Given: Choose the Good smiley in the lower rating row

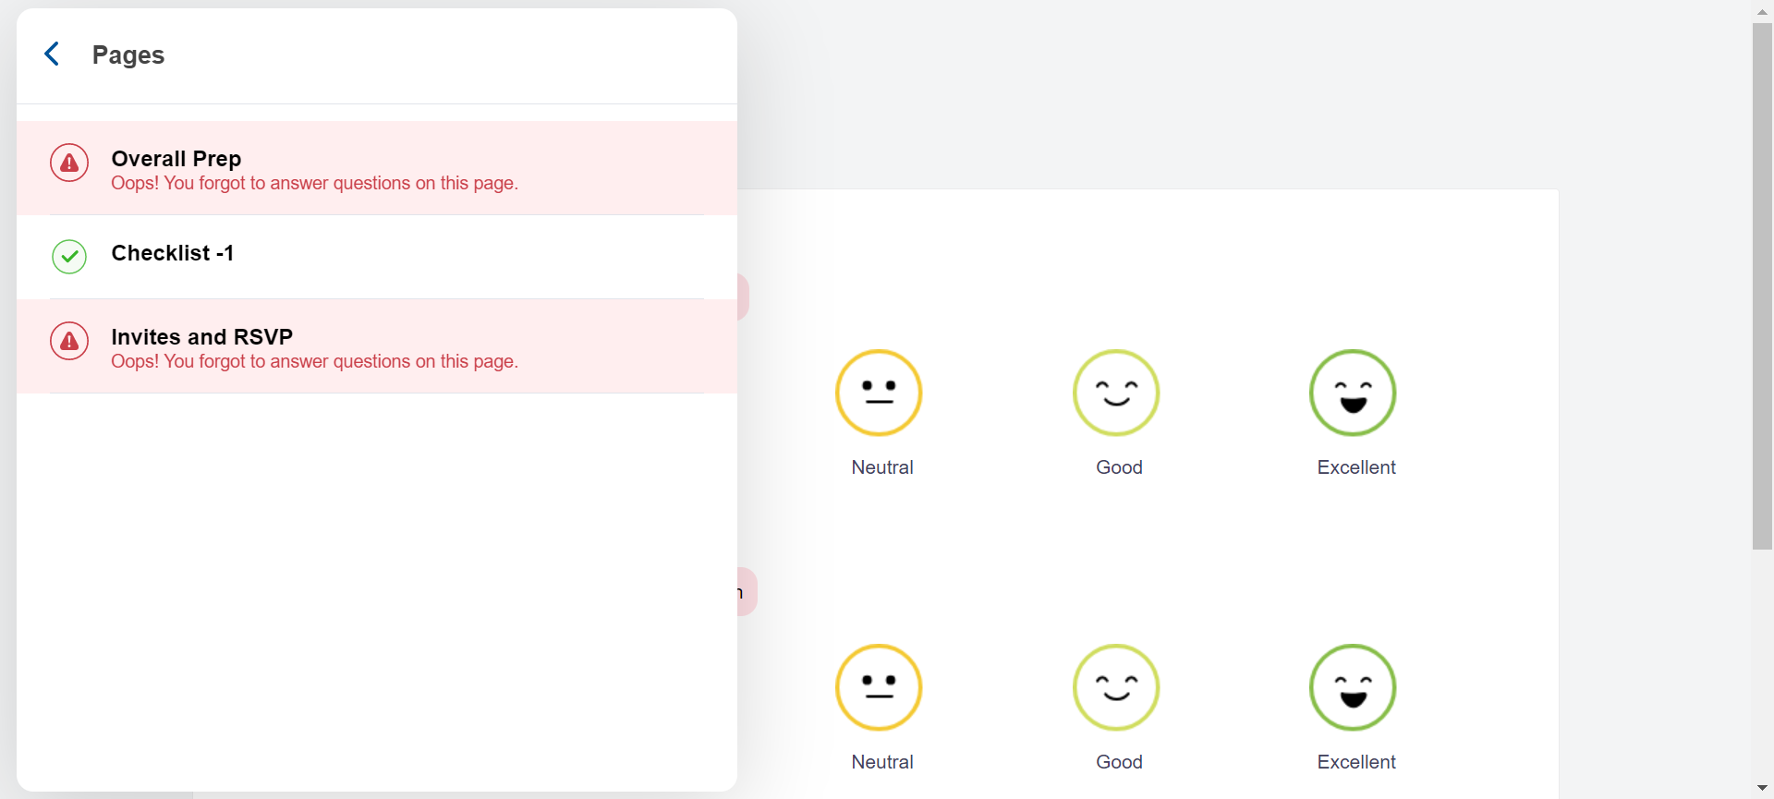Looking at the screenshot, I should [x=1116, y=687].
